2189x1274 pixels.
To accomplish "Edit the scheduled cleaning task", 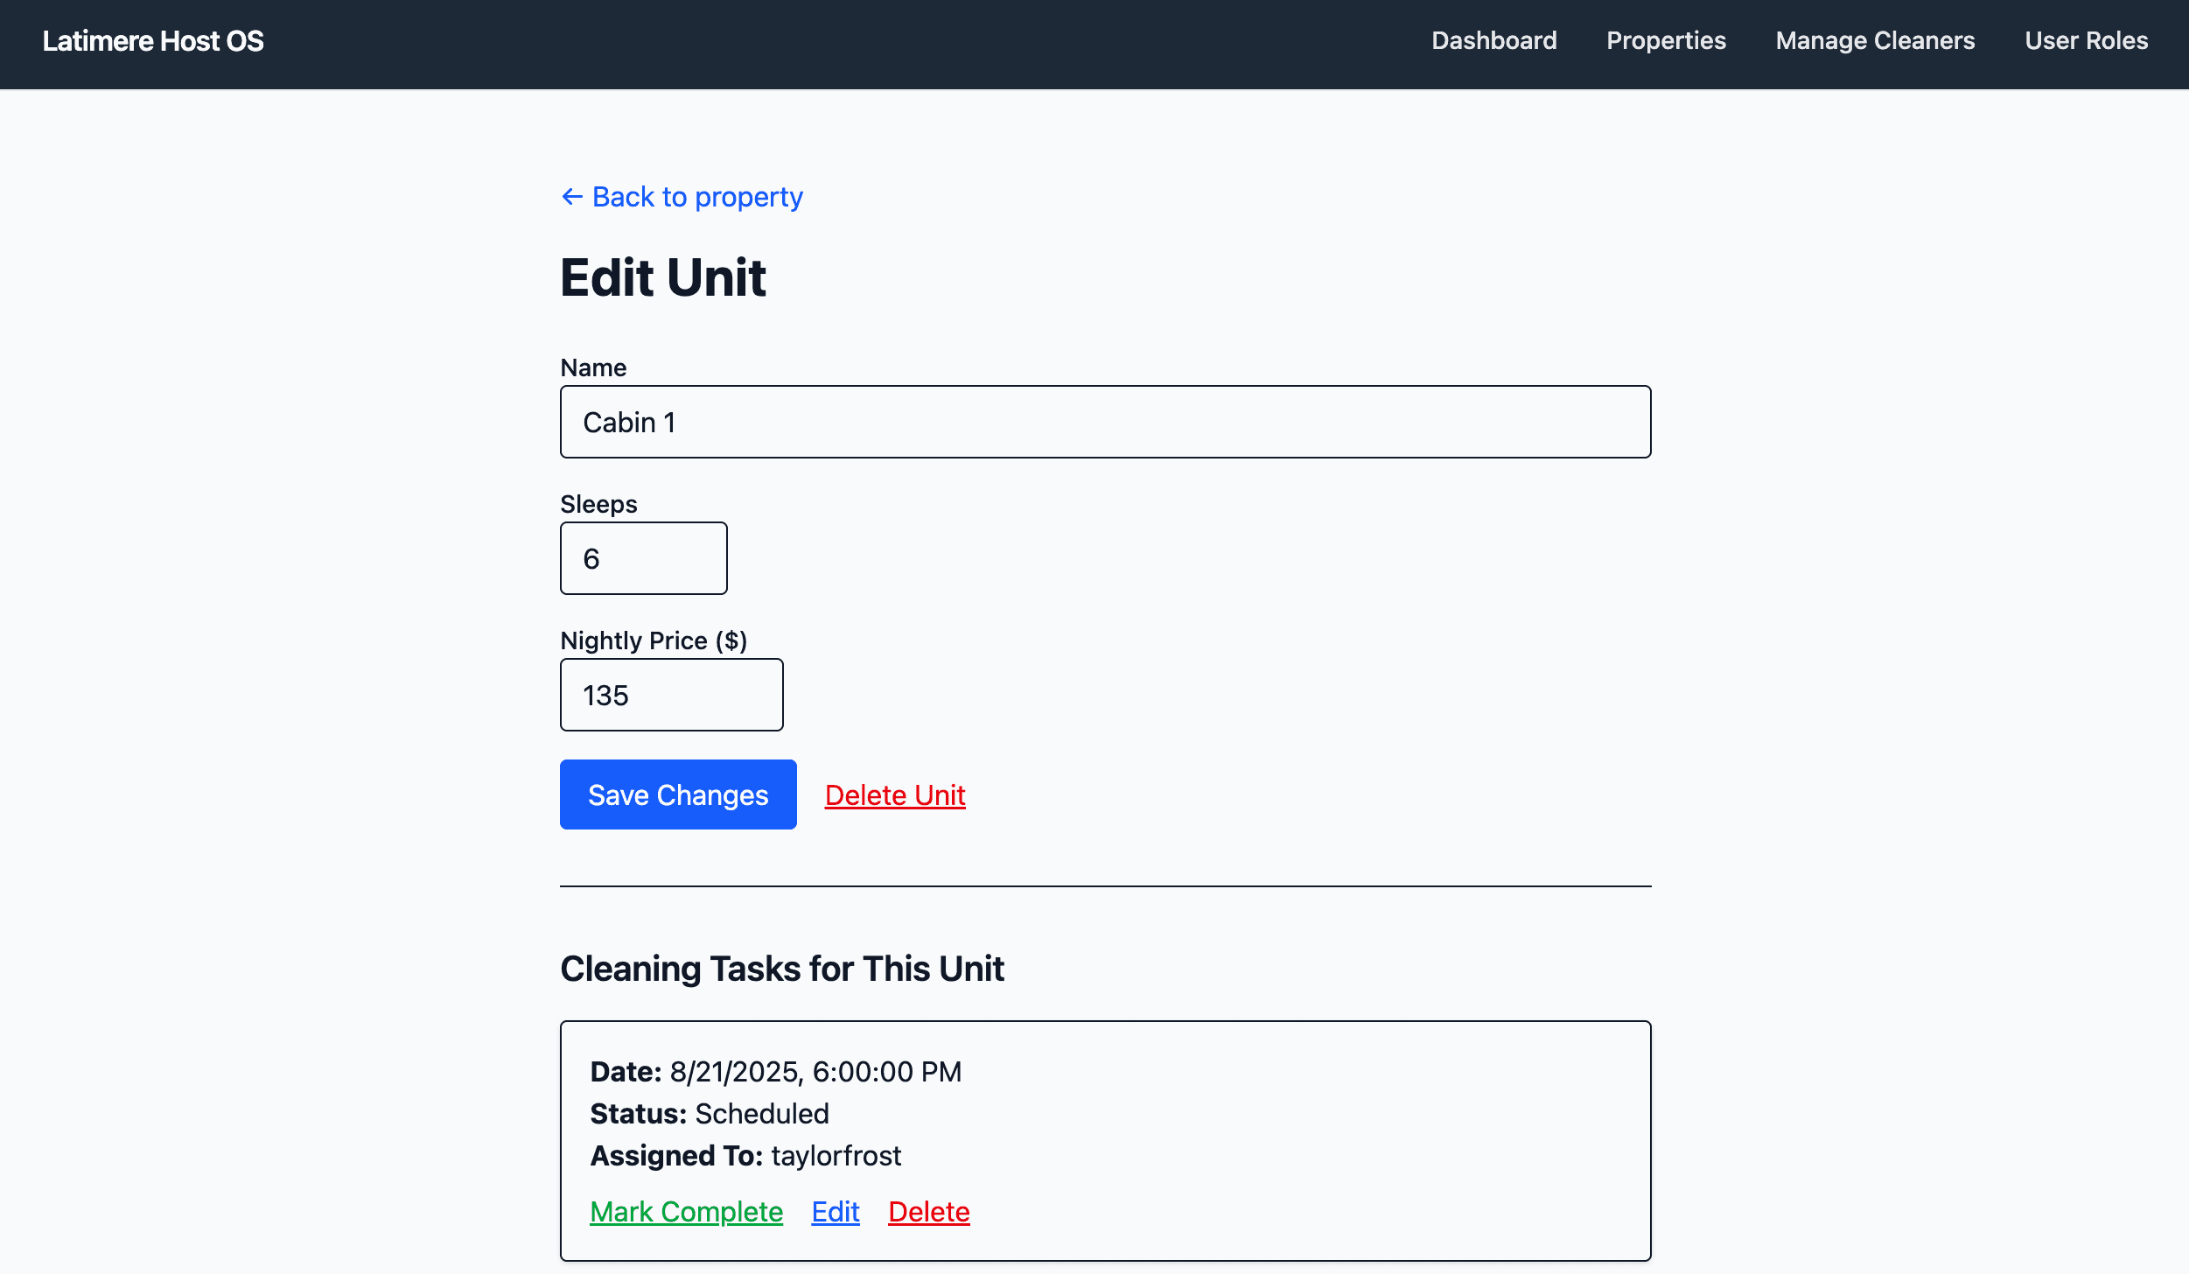I will 836,1212.
